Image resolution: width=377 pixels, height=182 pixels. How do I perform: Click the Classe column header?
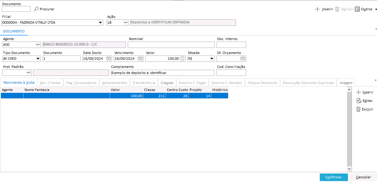[154, 90]
